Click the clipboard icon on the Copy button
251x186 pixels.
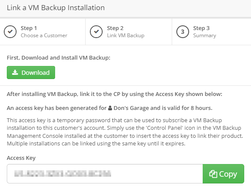[x=213, y=174]
